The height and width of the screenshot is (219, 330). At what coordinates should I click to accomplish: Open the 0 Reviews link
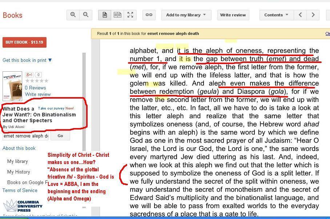(x=35, y=88)
